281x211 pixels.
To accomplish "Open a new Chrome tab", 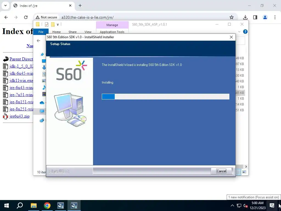I will (x=80, y=5).
